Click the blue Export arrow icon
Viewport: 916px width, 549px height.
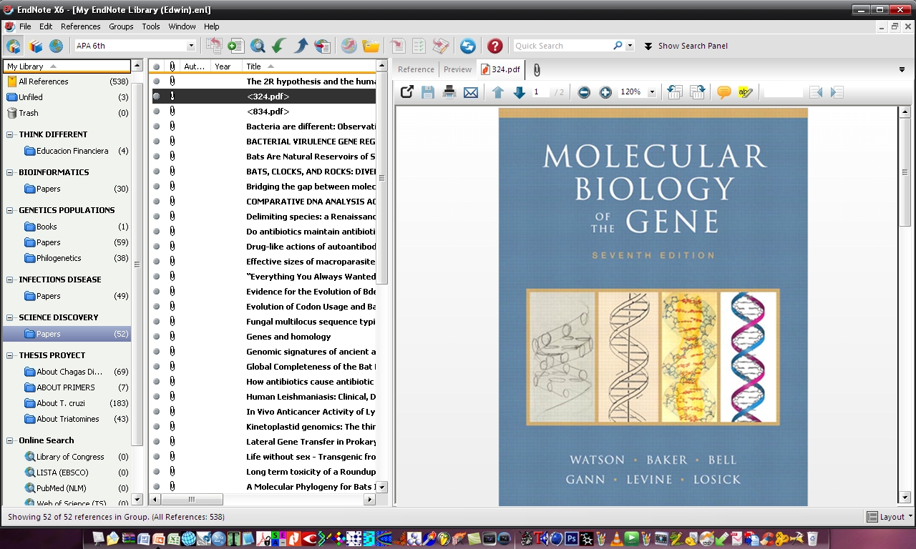tap(301, 46)
